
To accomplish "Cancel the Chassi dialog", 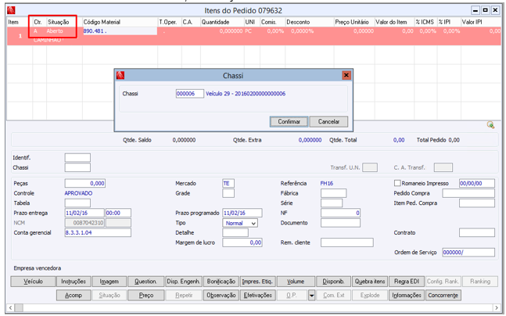I will 328,122.
